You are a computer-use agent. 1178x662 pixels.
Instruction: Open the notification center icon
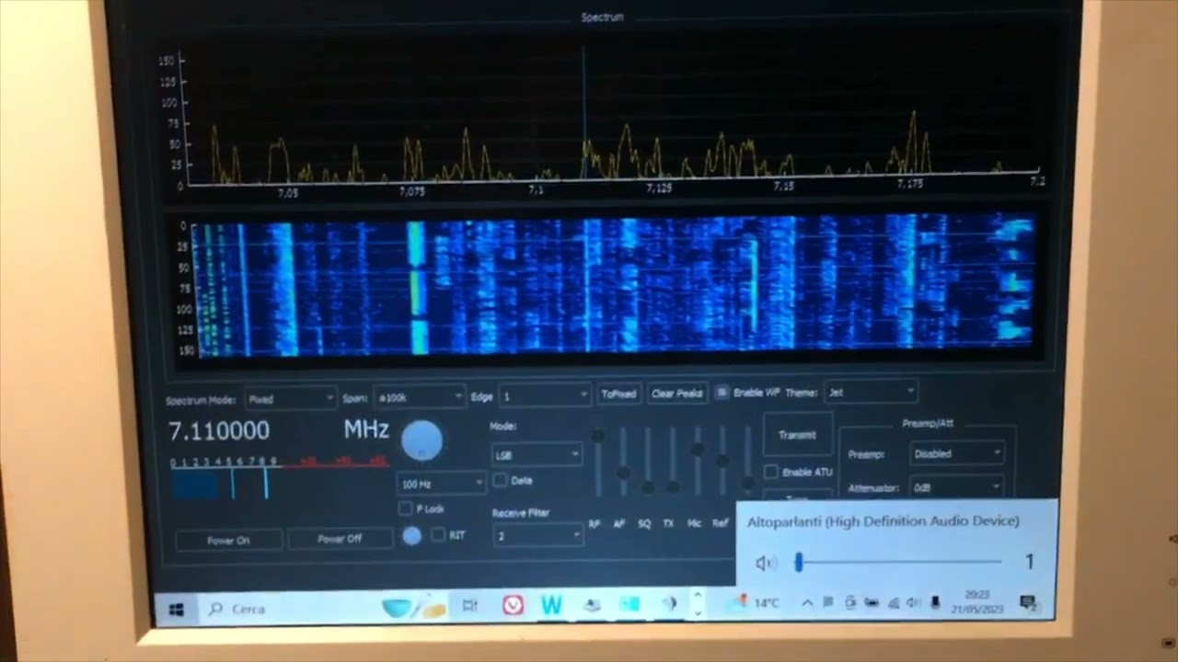click(1028, 603)
